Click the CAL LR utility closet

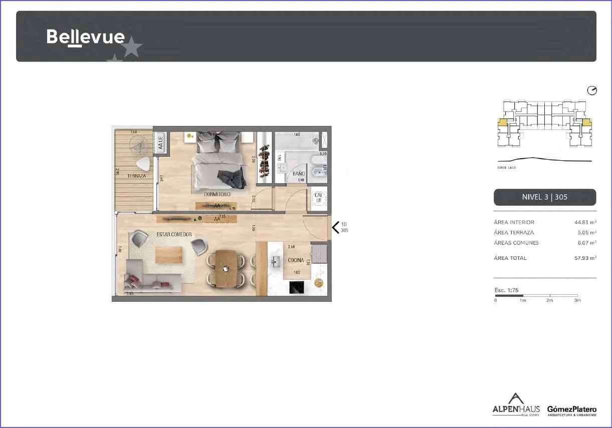click(318, 197)
